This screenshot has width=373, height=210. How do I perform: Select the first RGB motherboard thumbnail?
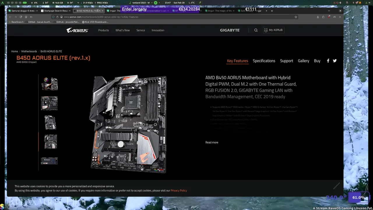(50, 84)
